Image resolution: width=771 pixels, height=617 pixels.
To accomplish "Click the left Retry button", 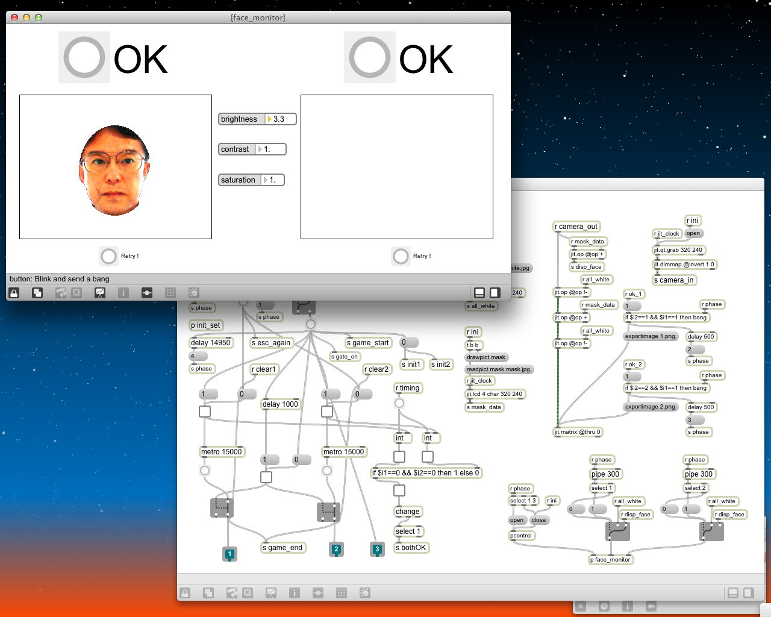I will (108, 256).
